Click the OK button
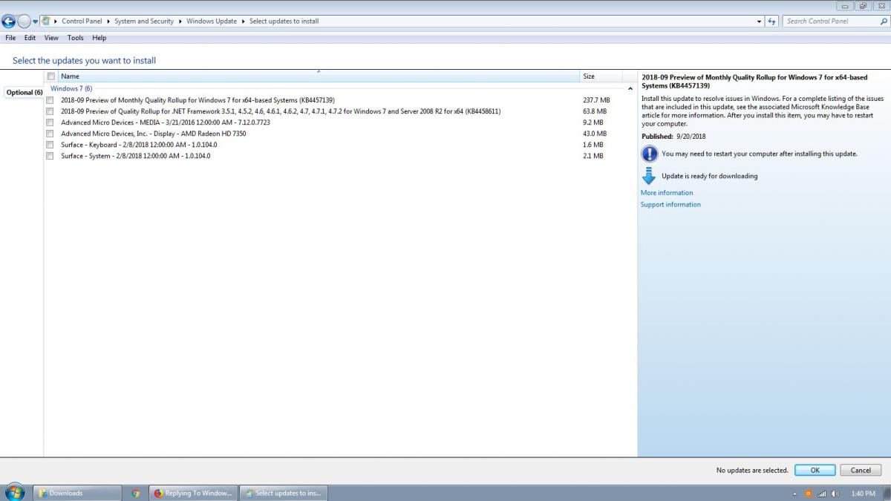891x501 pixels. (x=815, y=471)
